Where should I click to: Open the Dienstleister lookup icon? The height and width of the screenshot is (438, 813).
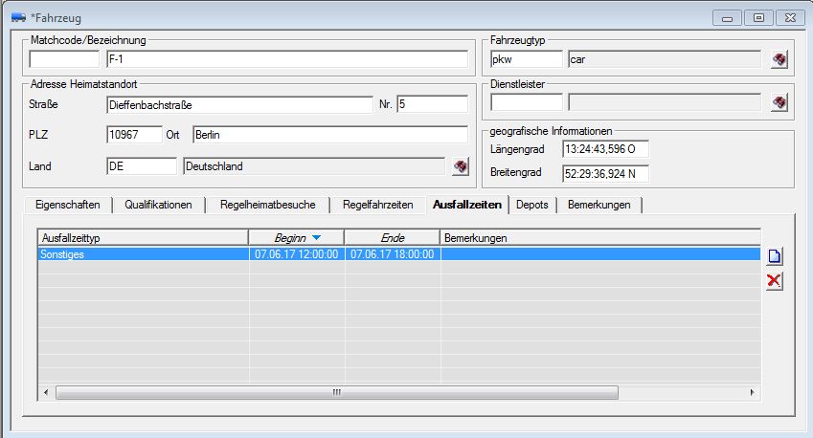(779, 102)
